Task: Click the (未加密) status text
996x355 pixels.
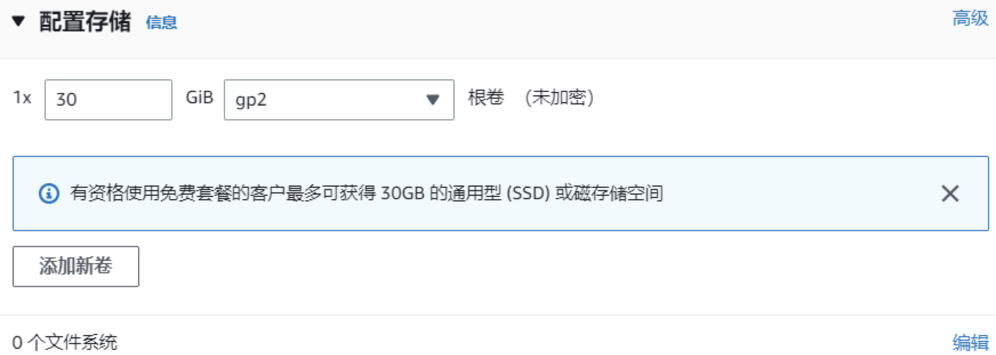Action: pos(560,98)
